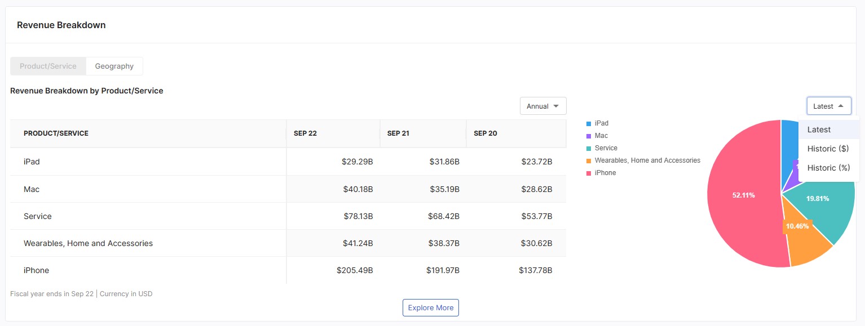Click the Mac row label
865x326 pixels.
tap(32, 189)
